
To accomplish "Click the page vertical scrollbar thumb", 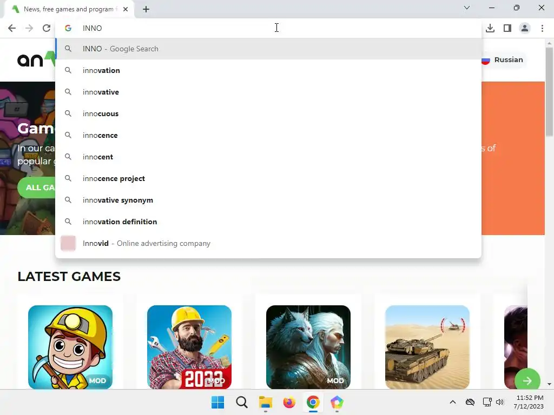I will coord(549,91).
